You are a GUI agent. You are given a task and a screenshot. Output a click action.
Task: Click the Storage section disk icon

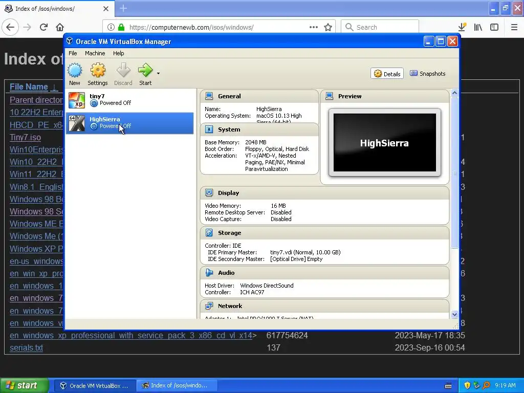point(209,233)
